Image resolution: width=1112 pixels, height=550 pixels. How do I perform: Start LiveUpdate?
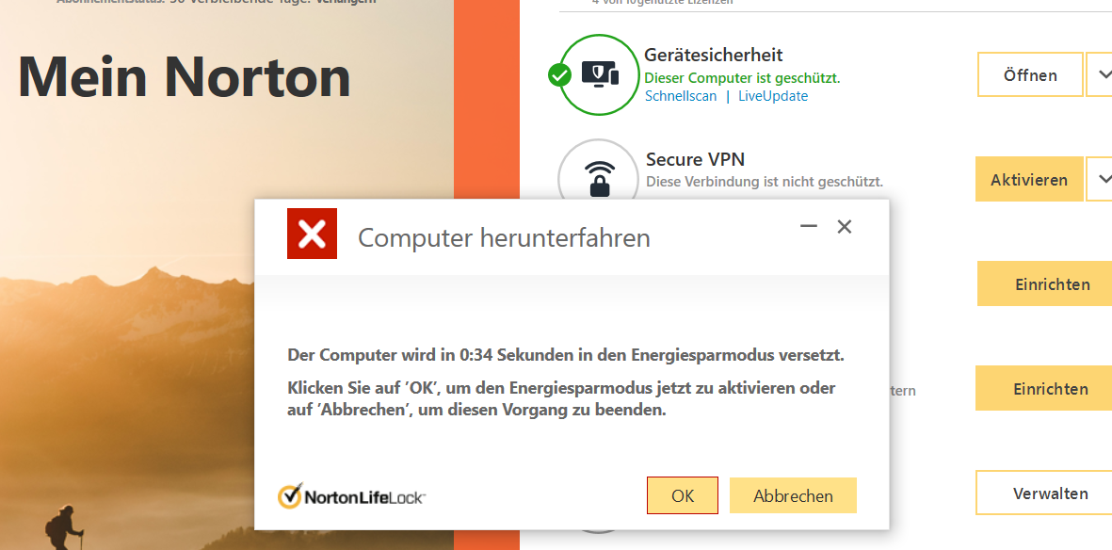coord(772,95)
